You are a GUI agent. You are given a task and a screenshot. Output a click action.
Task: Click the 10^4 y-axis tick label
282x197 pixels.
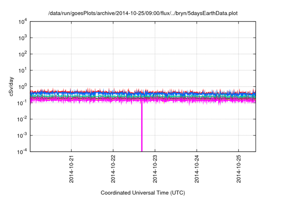click(x=23, y=22)
